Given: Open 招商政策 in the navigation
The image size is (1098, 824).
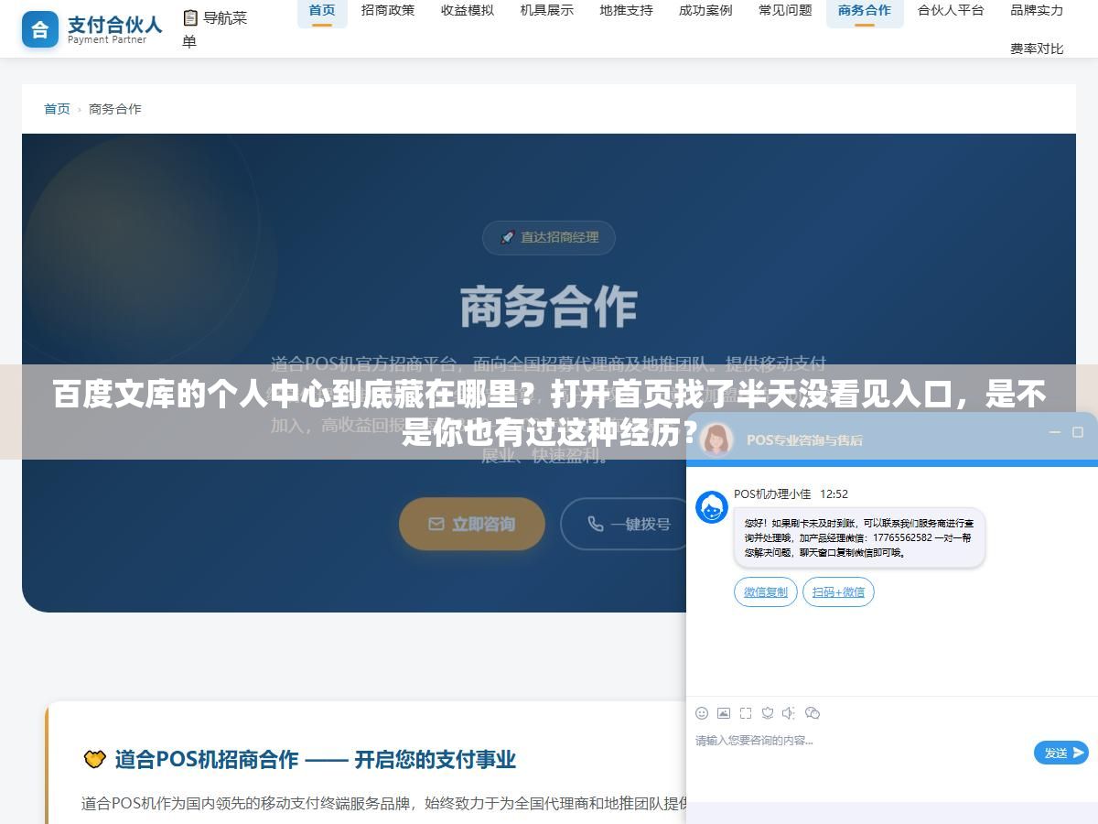Looking at the screenshot, I should 388,10.
